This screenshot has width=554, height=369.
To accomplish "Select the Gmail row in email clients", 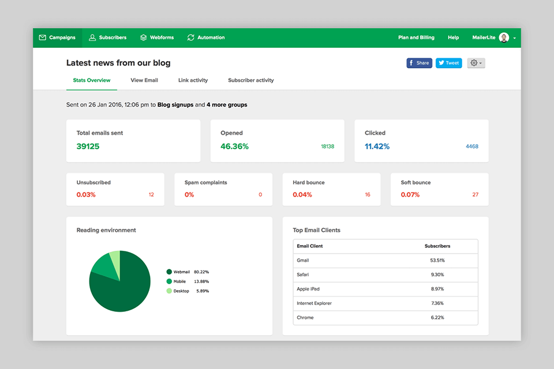I will tap(385, 261).
